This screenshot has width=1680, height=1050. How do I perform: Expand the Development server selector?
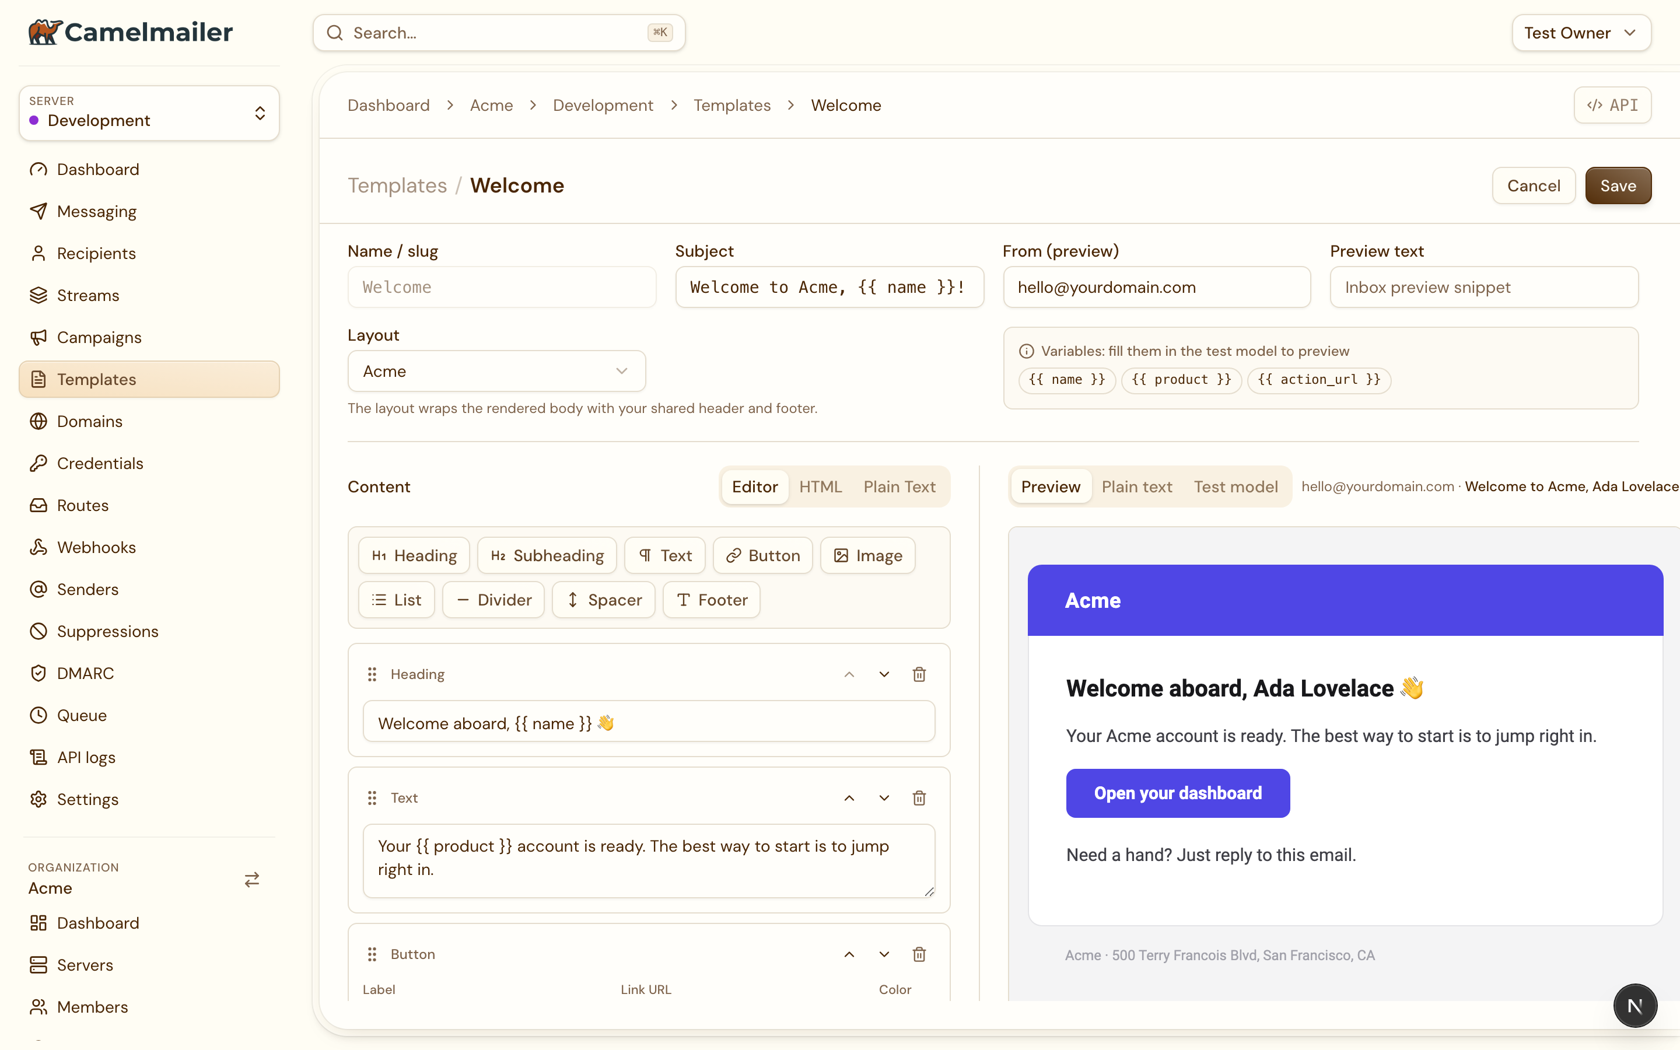pos(149,113)
